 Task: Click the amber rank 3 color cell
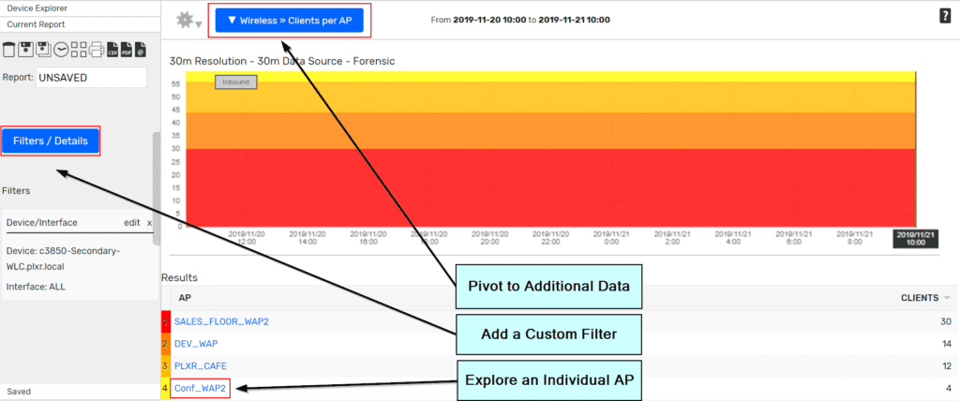click(165, 366)
